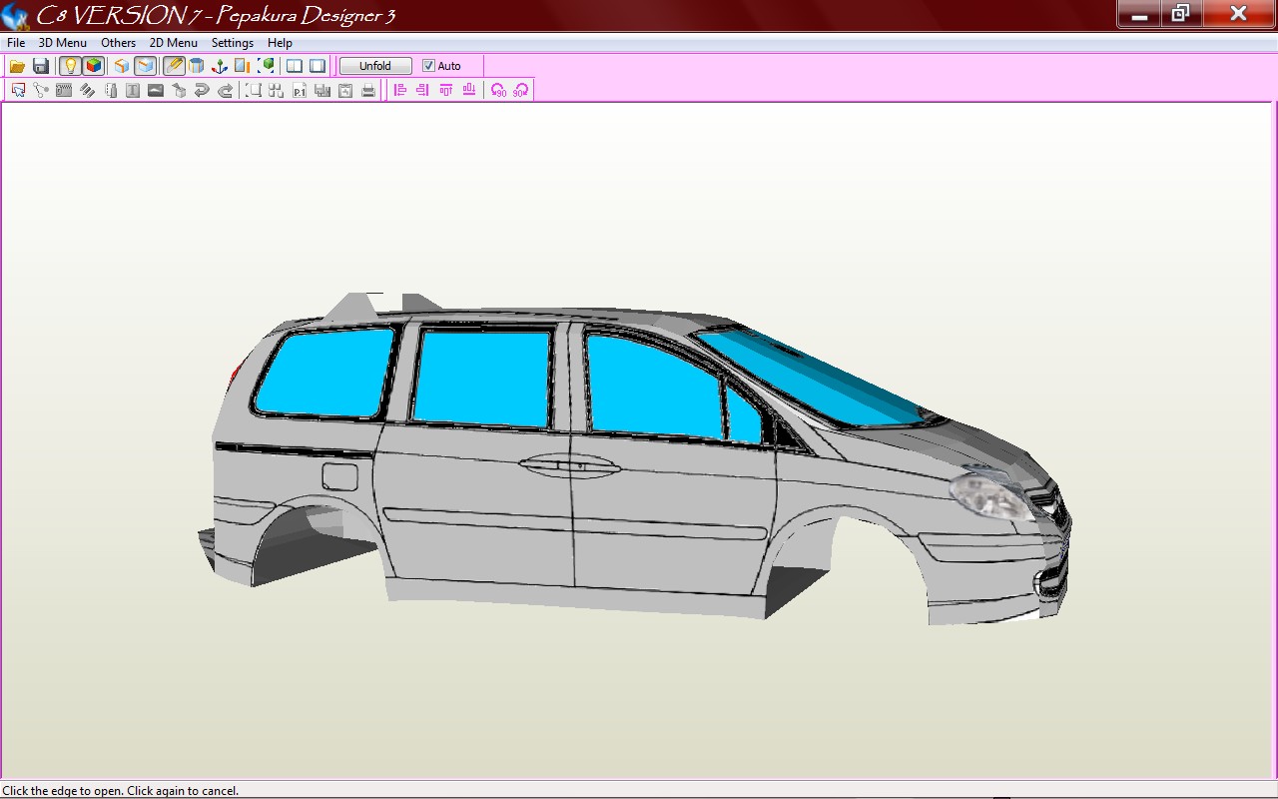1278x799 pixels.
Task: Open the File menu
Action: pyautogui.click(x=16, y=43)
